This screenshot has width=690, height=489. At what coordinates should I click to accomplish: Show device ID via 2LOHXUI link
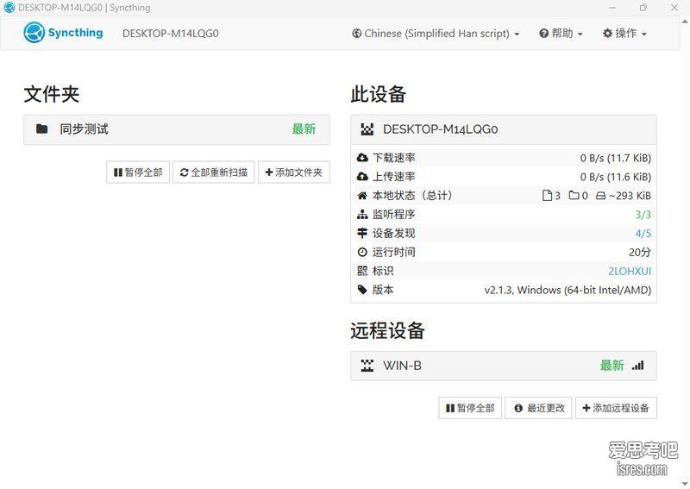point(630,271)
